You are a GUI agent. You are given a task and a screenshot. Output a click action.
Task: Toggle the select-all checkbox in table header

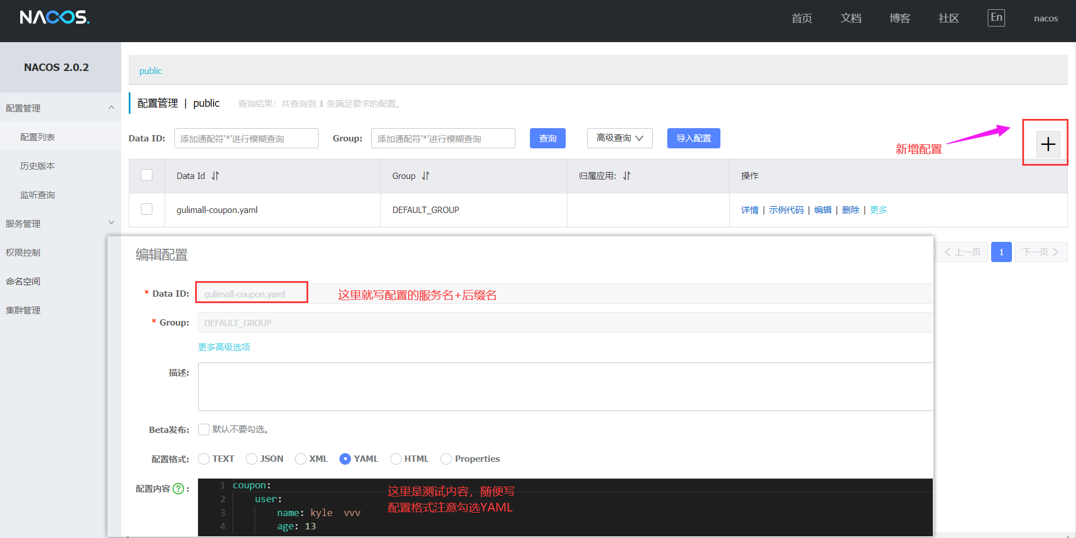click(147, 175)
